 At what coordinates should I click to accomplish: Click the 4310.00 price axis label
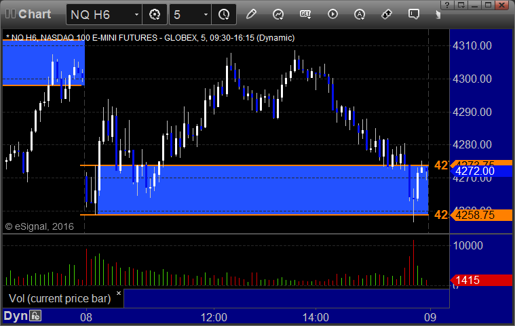[x=472, y=45]
